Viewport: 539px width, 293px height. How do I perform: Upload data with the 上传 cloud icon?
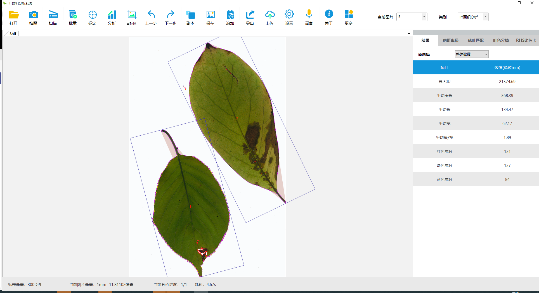[269, 15]
